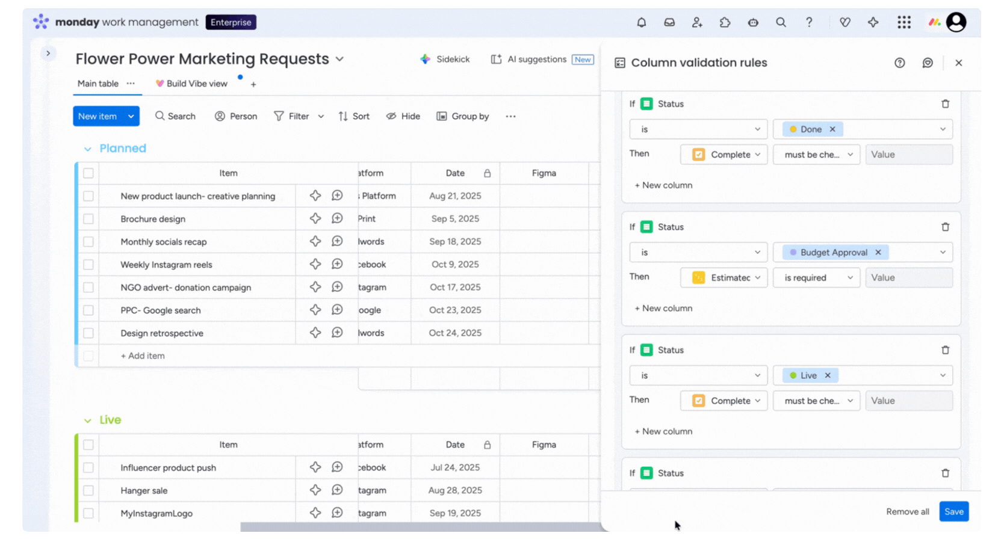
Task: Select the Hanger sale row checkbox
Action: 88,491
